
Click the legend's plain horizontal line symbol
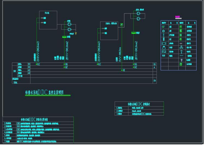[182, 56]
